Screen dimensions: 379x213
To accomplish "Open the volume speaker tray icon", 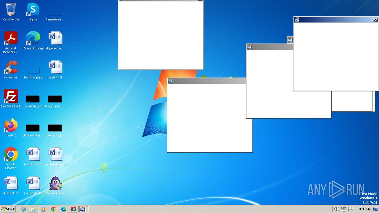I will [337, 209].
